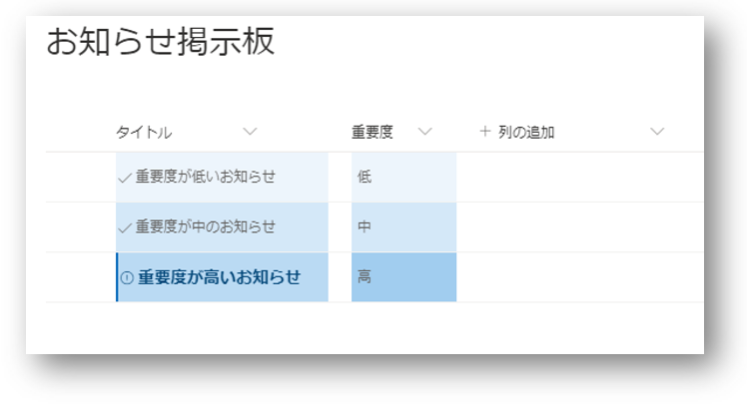
Task: Open the 重要度が中のお知らせ item
Action: [x=206, y=227]
